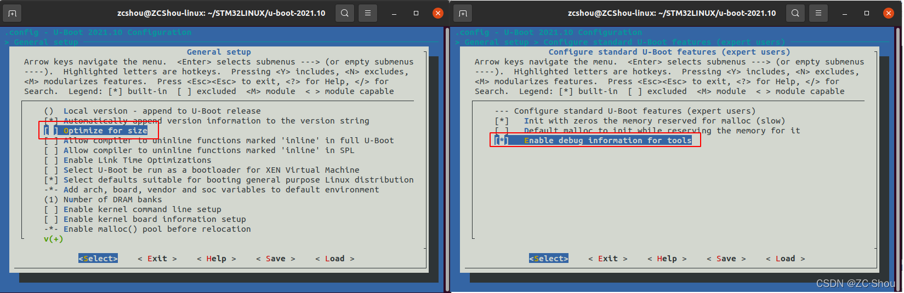Open new tab icon in right terminal
The height and width of the screenshot is (293, 904).
[x=463, y=13]
